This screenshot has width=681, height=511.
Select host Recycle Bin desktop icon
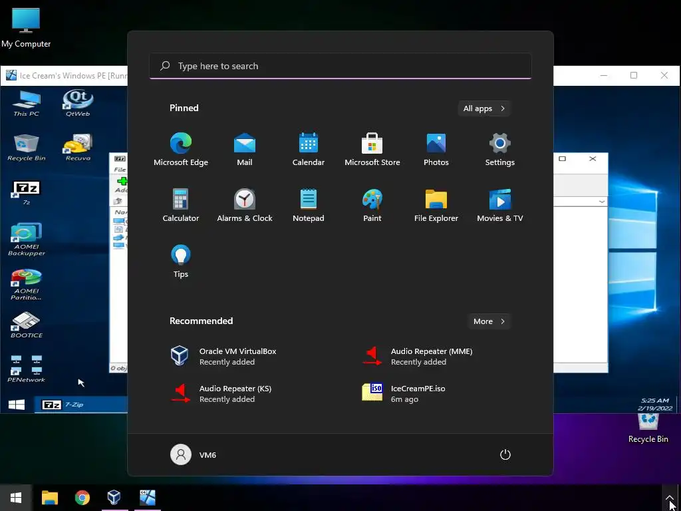pyautogui.click(x=648, y=428)
